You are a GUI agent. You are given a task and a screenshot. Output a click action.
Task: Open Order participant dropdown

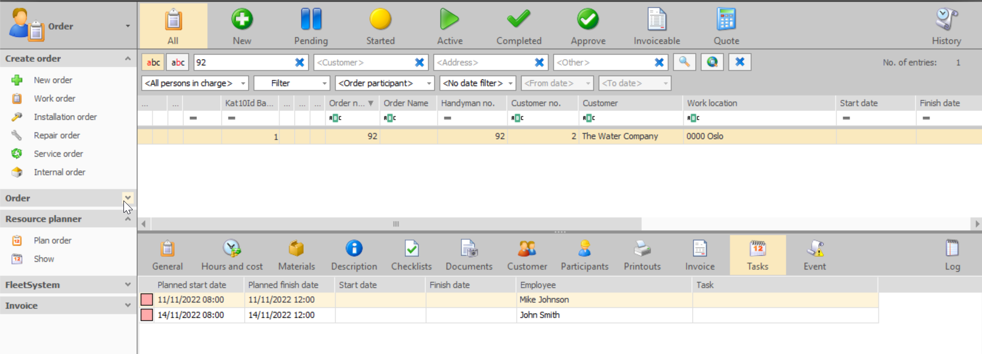(x=385, y=83)
